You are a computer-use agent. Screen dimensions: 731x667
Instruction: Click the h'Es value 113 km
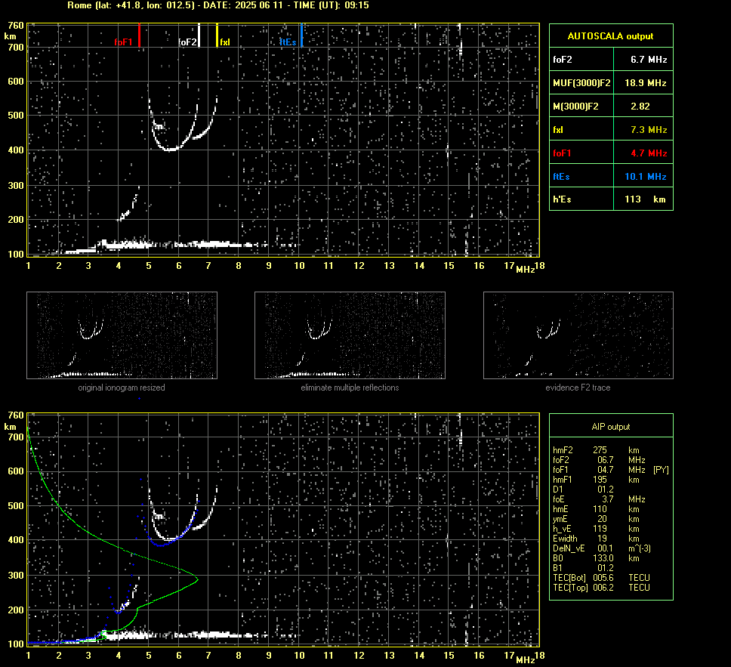point(645,199)
